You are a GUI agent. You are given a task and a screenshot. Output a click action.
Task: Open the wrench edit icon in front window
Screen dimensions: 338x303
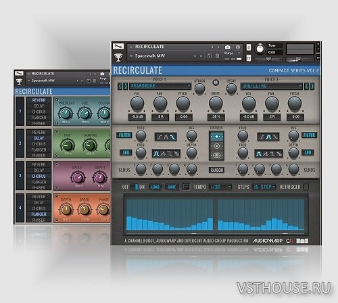[118, 47]
